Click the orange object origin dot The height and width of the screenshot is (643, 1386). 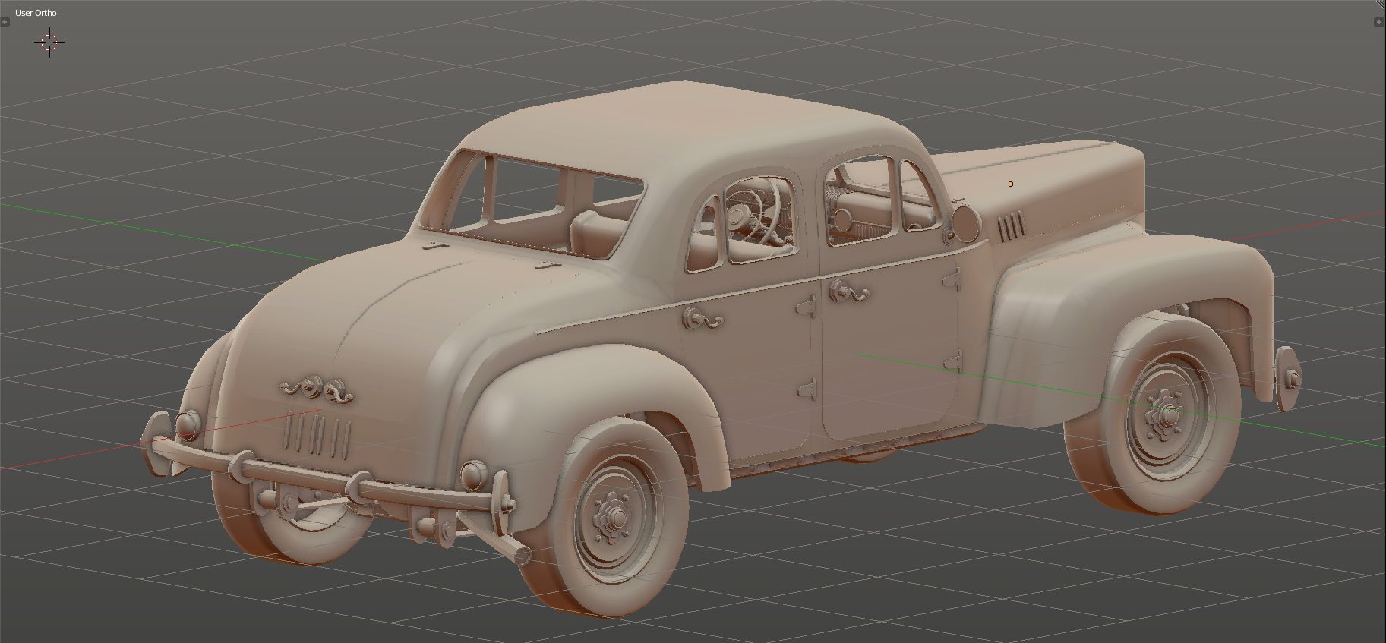1011,184
